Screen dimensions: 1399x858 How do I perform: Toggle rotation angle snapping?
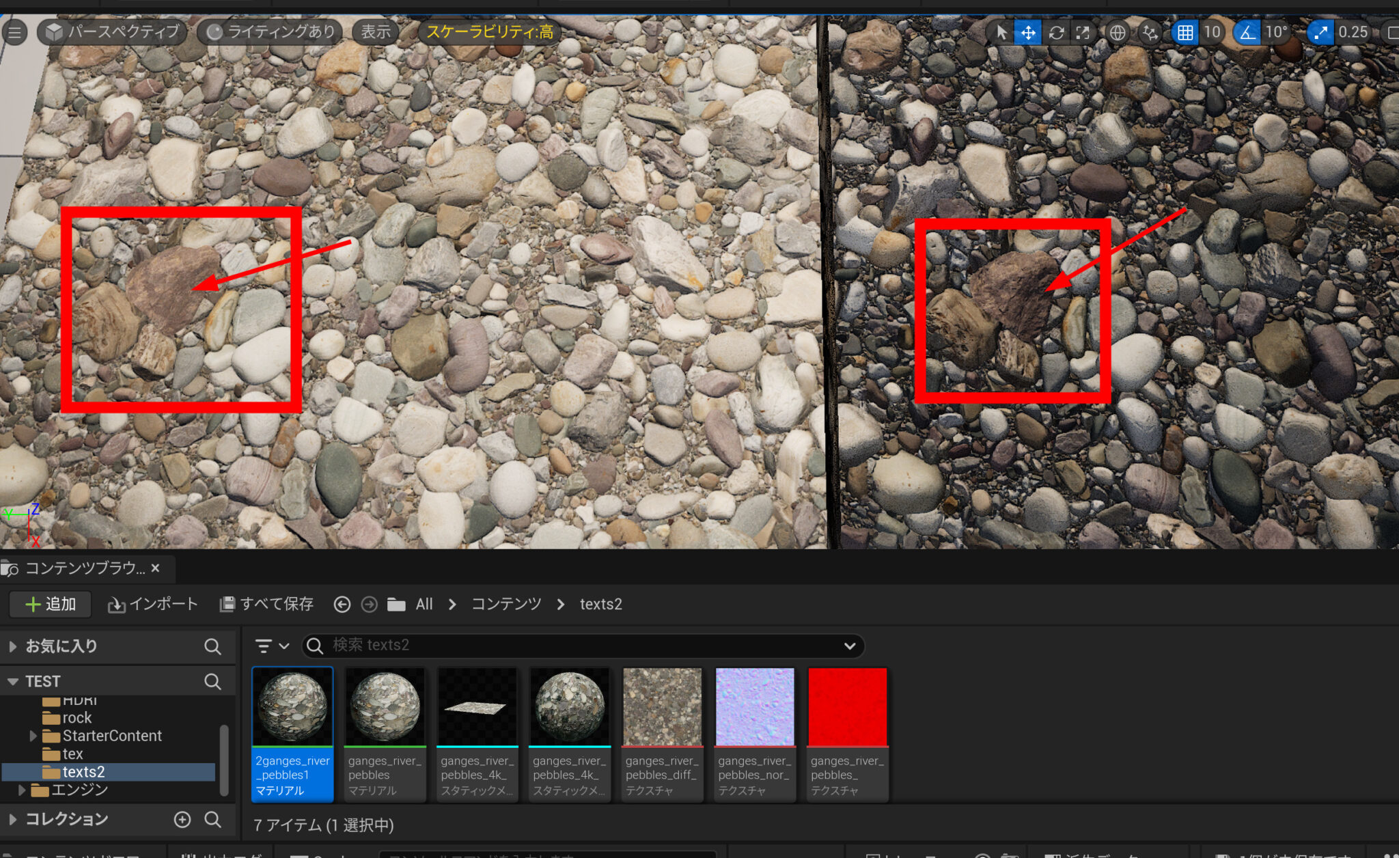click(1246, 31)
